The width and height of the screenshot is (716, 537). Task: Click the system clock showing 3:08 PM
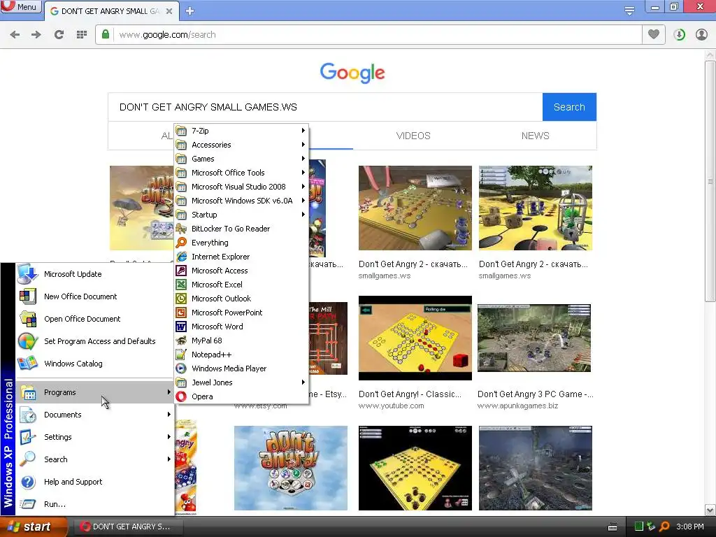(x=690, y=527)
